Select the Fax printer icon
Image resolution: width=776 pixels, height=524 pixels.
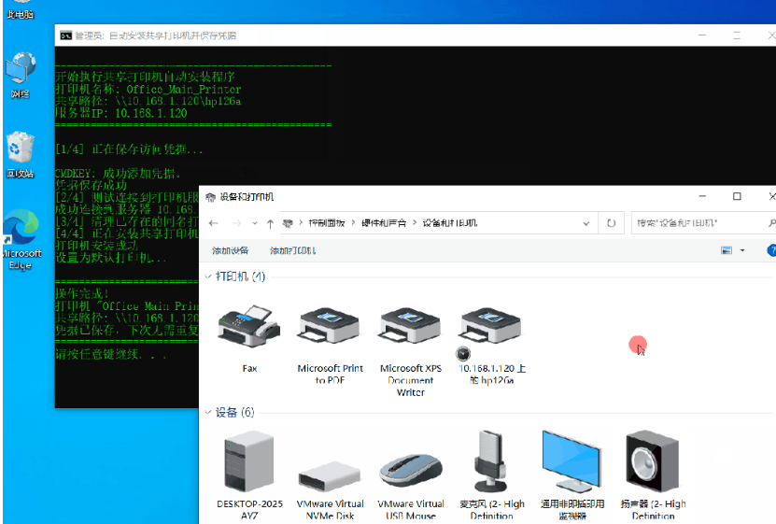249,326
